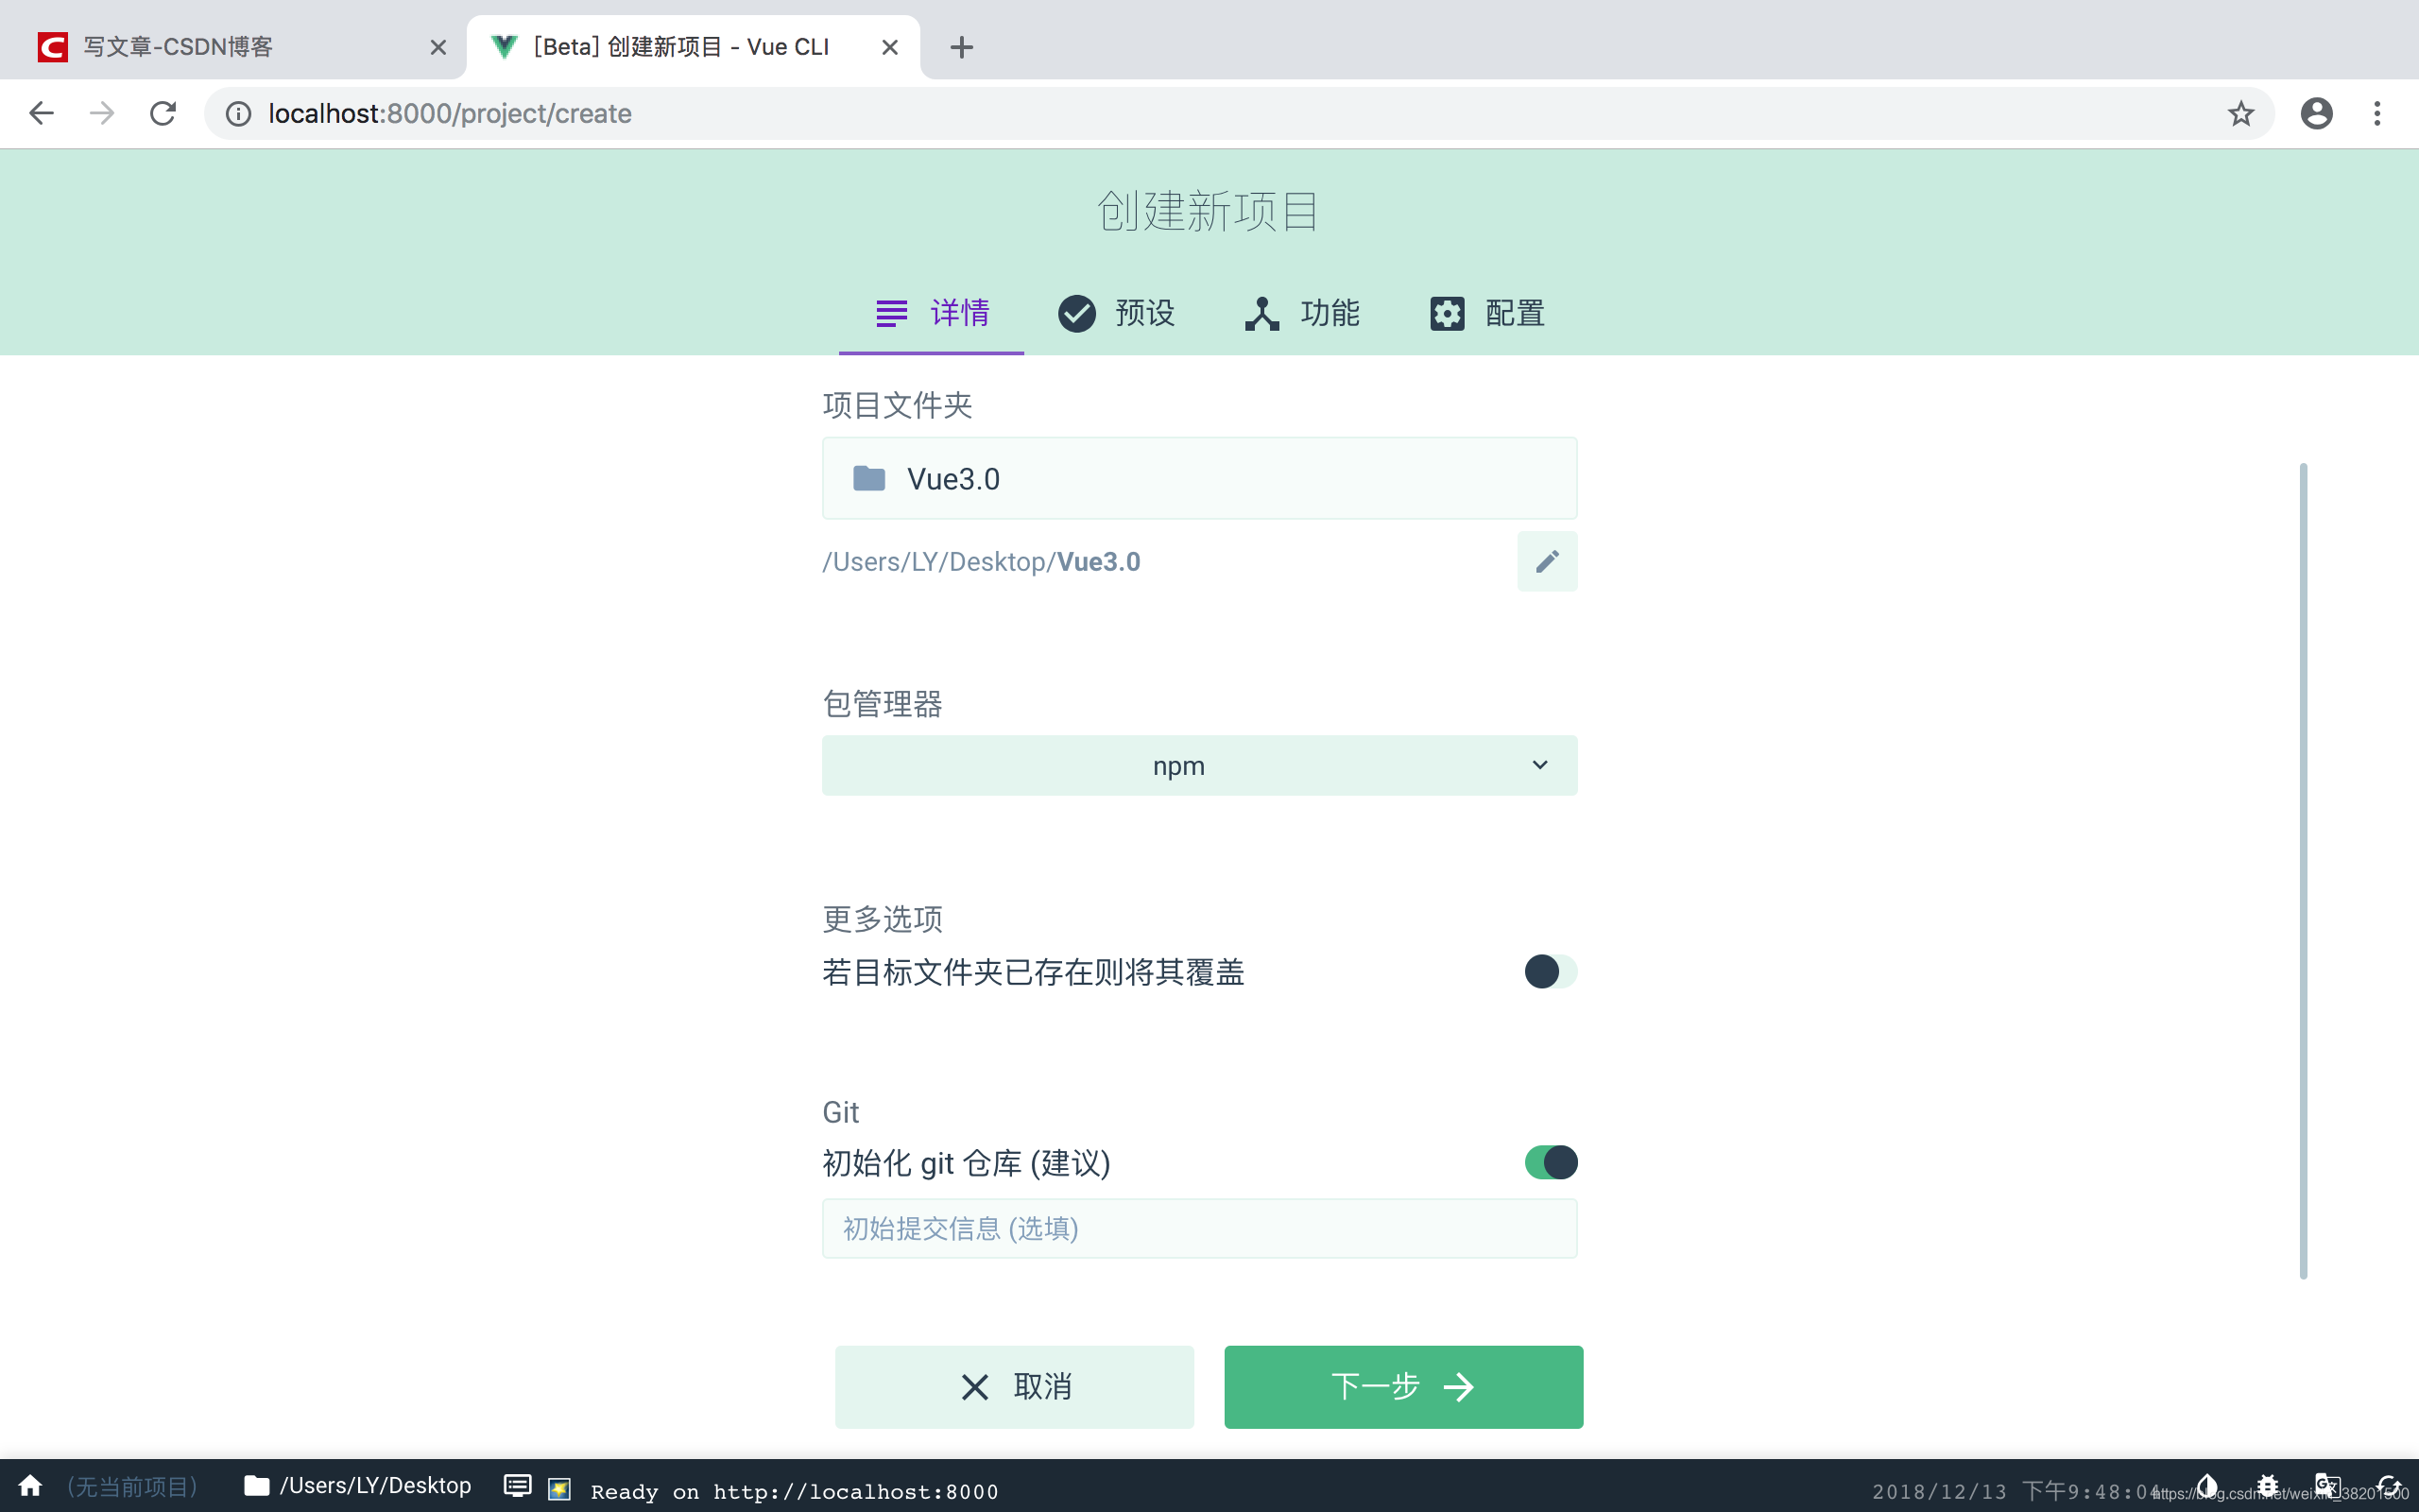The height and width of the screenshot is (1512, 2419).
Task: Open the /Users/LY/Desktop folder in status bar
Action: point(357,1486)
